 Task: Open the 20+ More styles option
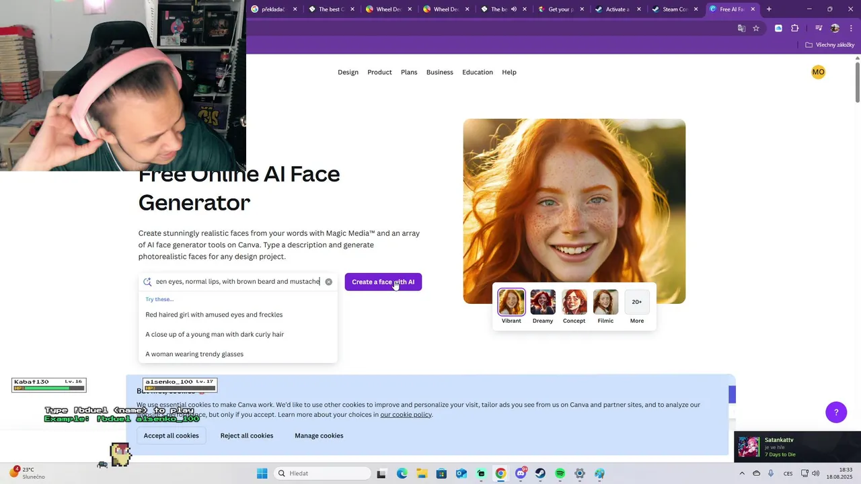point(637,302)
